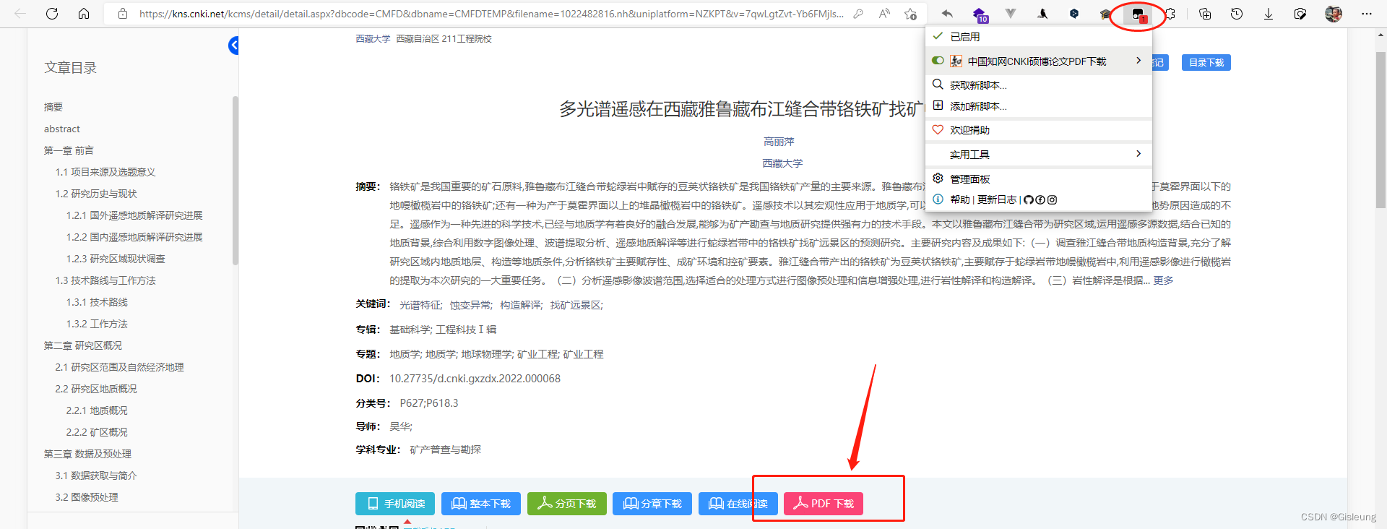Click the outline panel scrollbar thumb
1387x529 pixels.
click(x=236, y=181)
